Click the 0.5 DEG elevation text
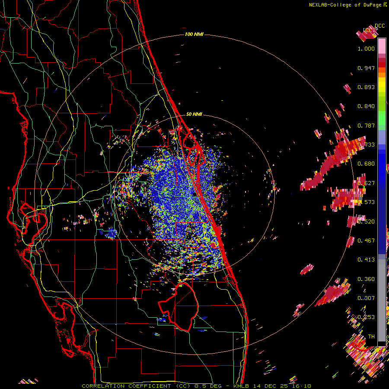 click(208, 386)
